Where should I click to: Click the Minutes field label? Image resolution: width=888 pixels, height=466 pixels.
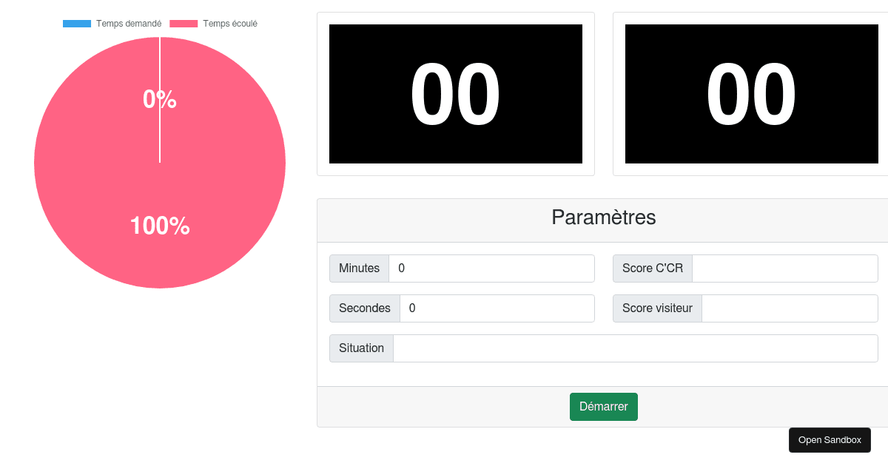[359, 269]
